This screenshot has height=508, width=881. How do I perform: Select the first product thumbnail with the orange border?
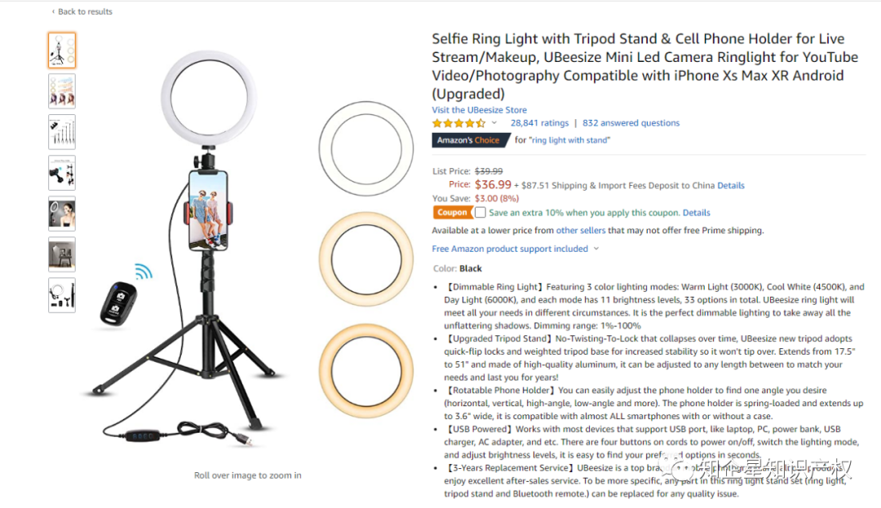[62, 51]
